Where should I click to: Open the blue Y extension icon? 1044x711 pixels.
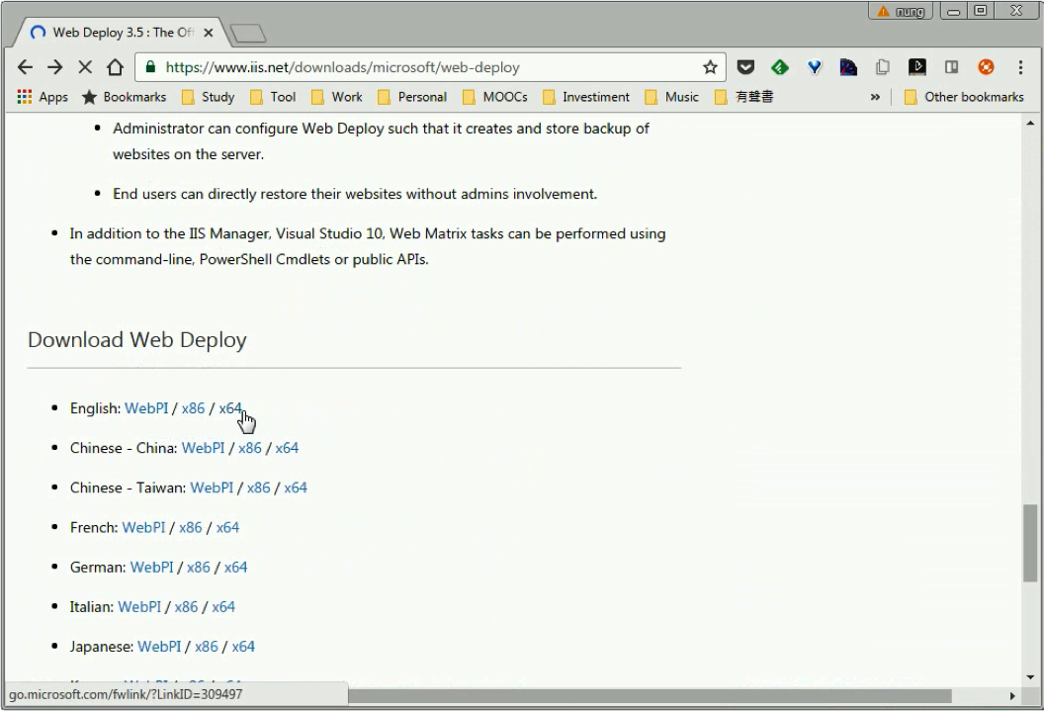tap(815, 67)
